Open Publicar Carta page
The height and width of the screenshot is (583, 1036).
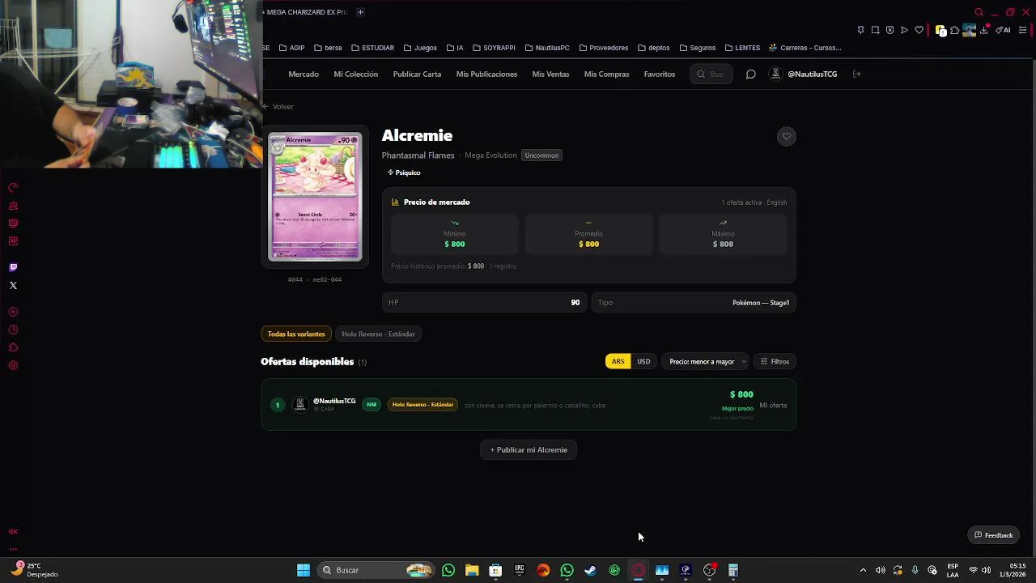click(417, 74)
